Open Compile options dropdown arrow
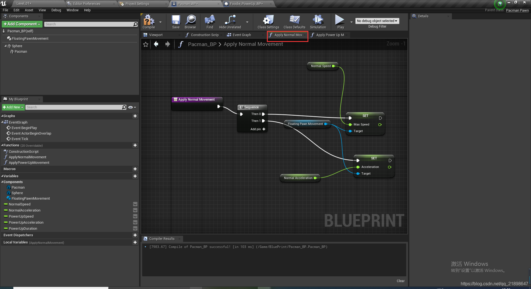531x289 pixels. [x=160, y=22]
